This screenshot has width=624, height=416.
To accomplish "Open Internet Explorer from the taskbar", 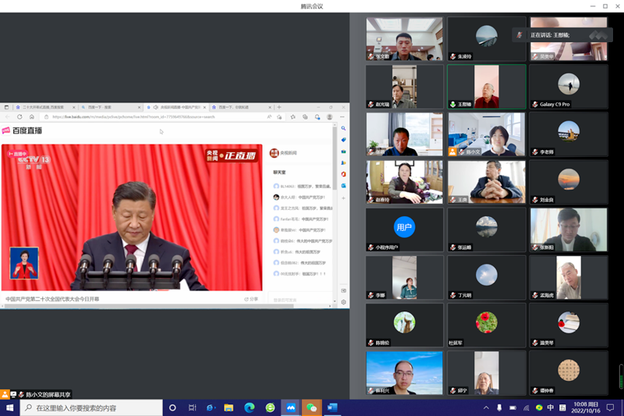I will pos(210,407).
